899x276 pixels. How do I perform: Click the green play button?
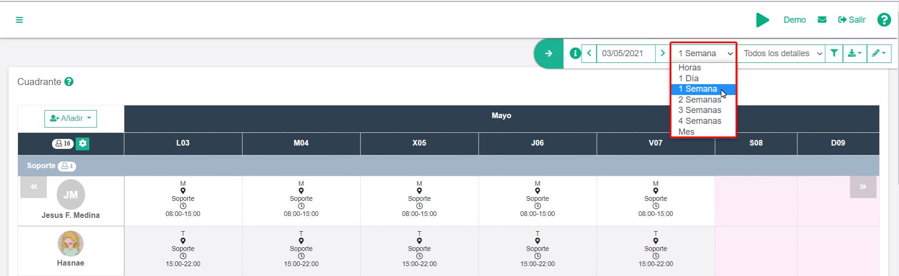click(762, 20)
